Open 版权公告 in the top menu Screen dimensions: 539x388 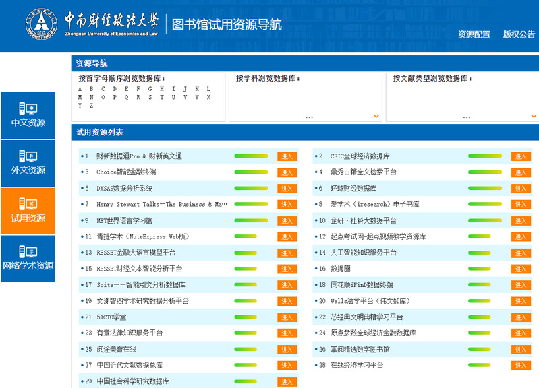coord(519,34)
